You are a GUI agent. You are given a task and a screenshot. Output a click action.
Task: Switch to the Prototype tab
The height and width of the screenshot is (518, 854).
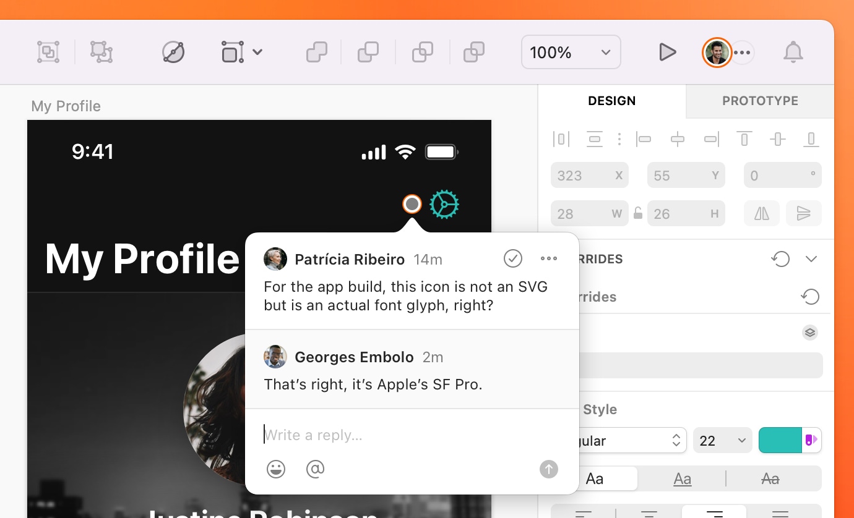point(760,101)
